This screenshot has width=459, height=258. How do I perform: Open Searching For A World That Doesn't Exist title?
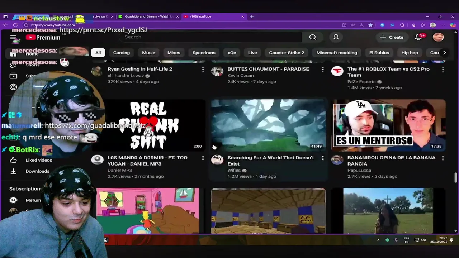[x=271, y=161]
